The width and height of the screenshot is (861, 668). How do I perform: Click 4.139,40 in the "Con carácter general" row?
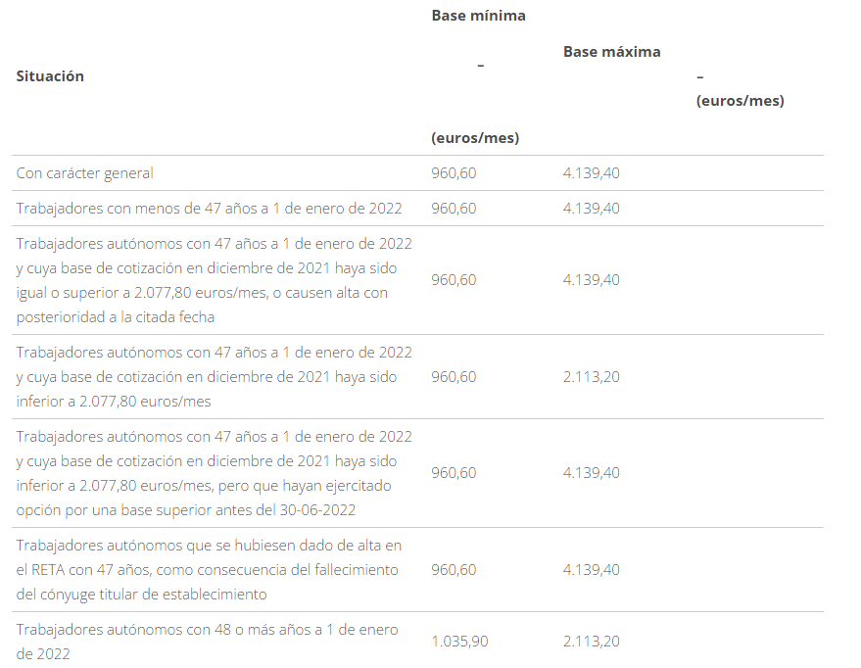591,173
